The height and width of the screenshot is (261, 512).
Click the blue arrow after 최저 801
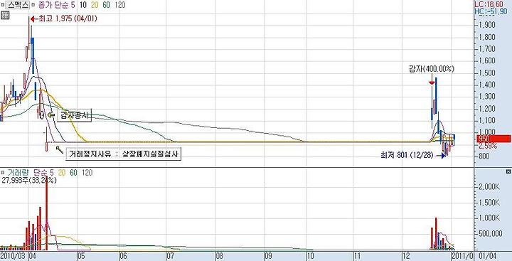pos(440,156)
